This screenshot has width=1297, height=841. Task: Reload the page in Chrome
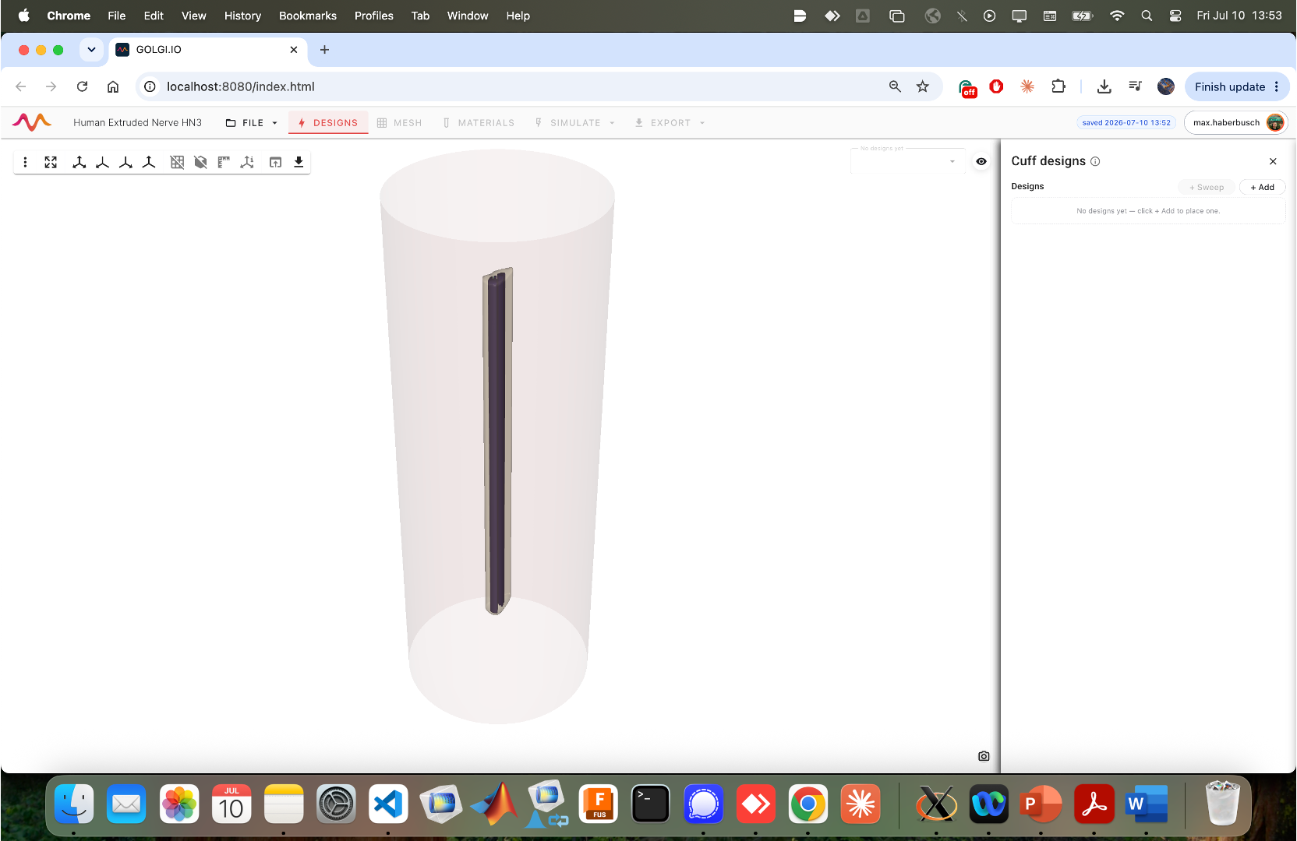82,86
